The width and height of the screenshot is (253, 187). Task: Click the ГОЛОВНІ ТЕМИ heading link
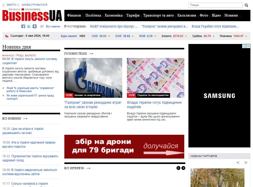75,54
